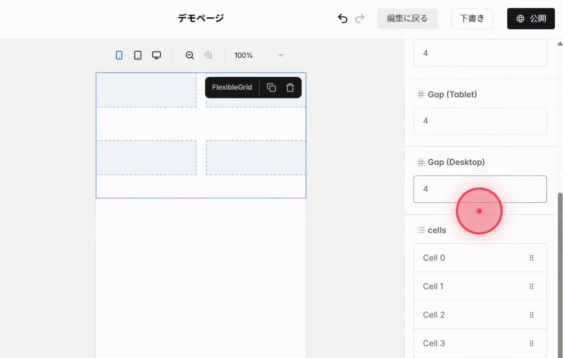563x358 pixels.
Task: Publish the page with 公開 button
Action: tap(531, 18)
